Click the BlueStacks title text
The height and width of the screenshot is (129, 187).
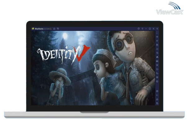(39, 29)
